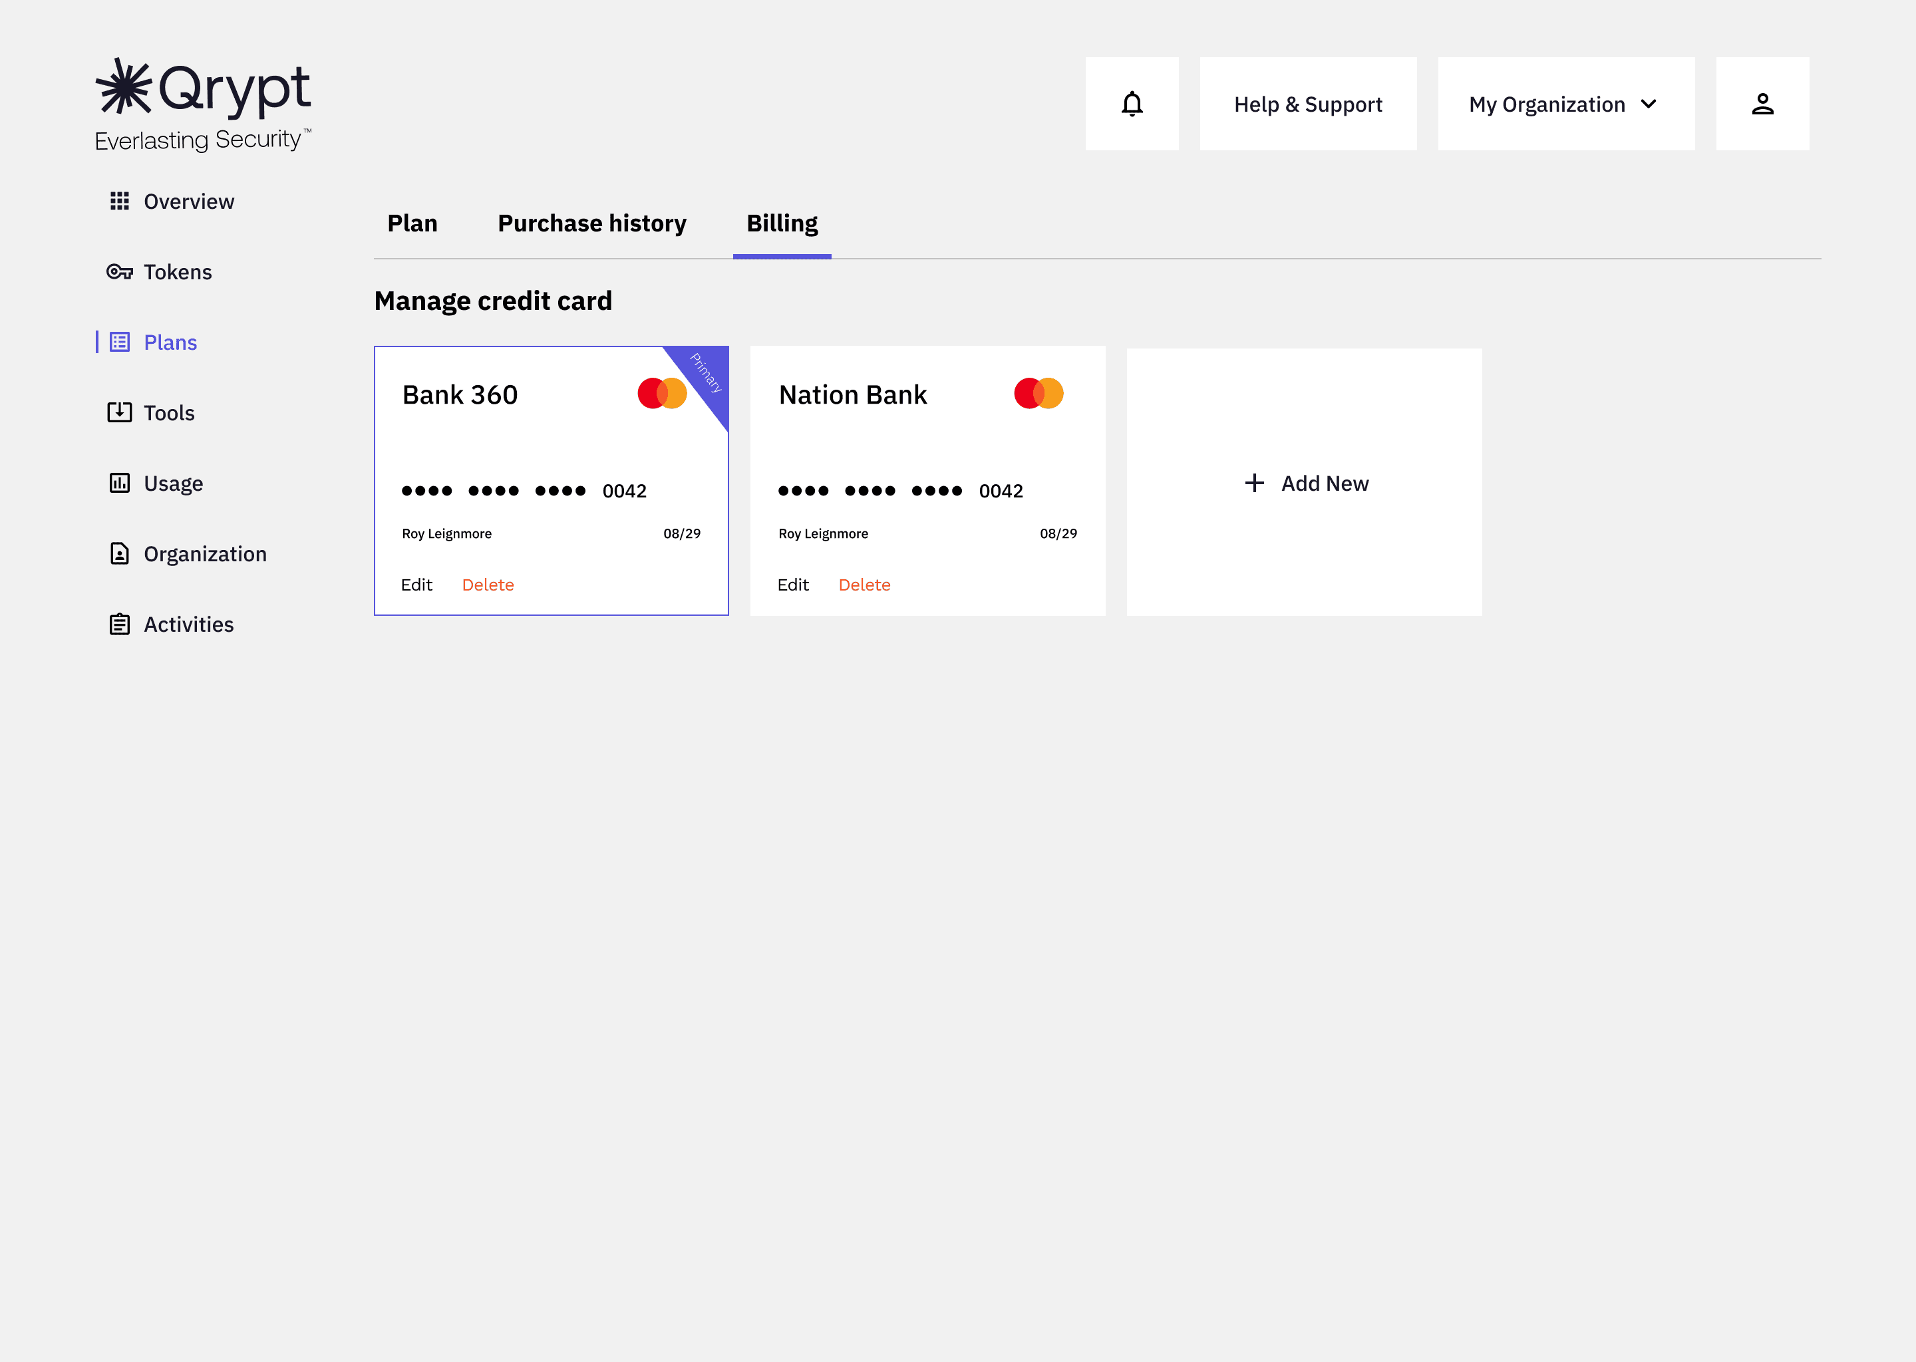Click the Tools download icon
The height and width of the screenshot is (1362, 1916).
tap(119, 412)
